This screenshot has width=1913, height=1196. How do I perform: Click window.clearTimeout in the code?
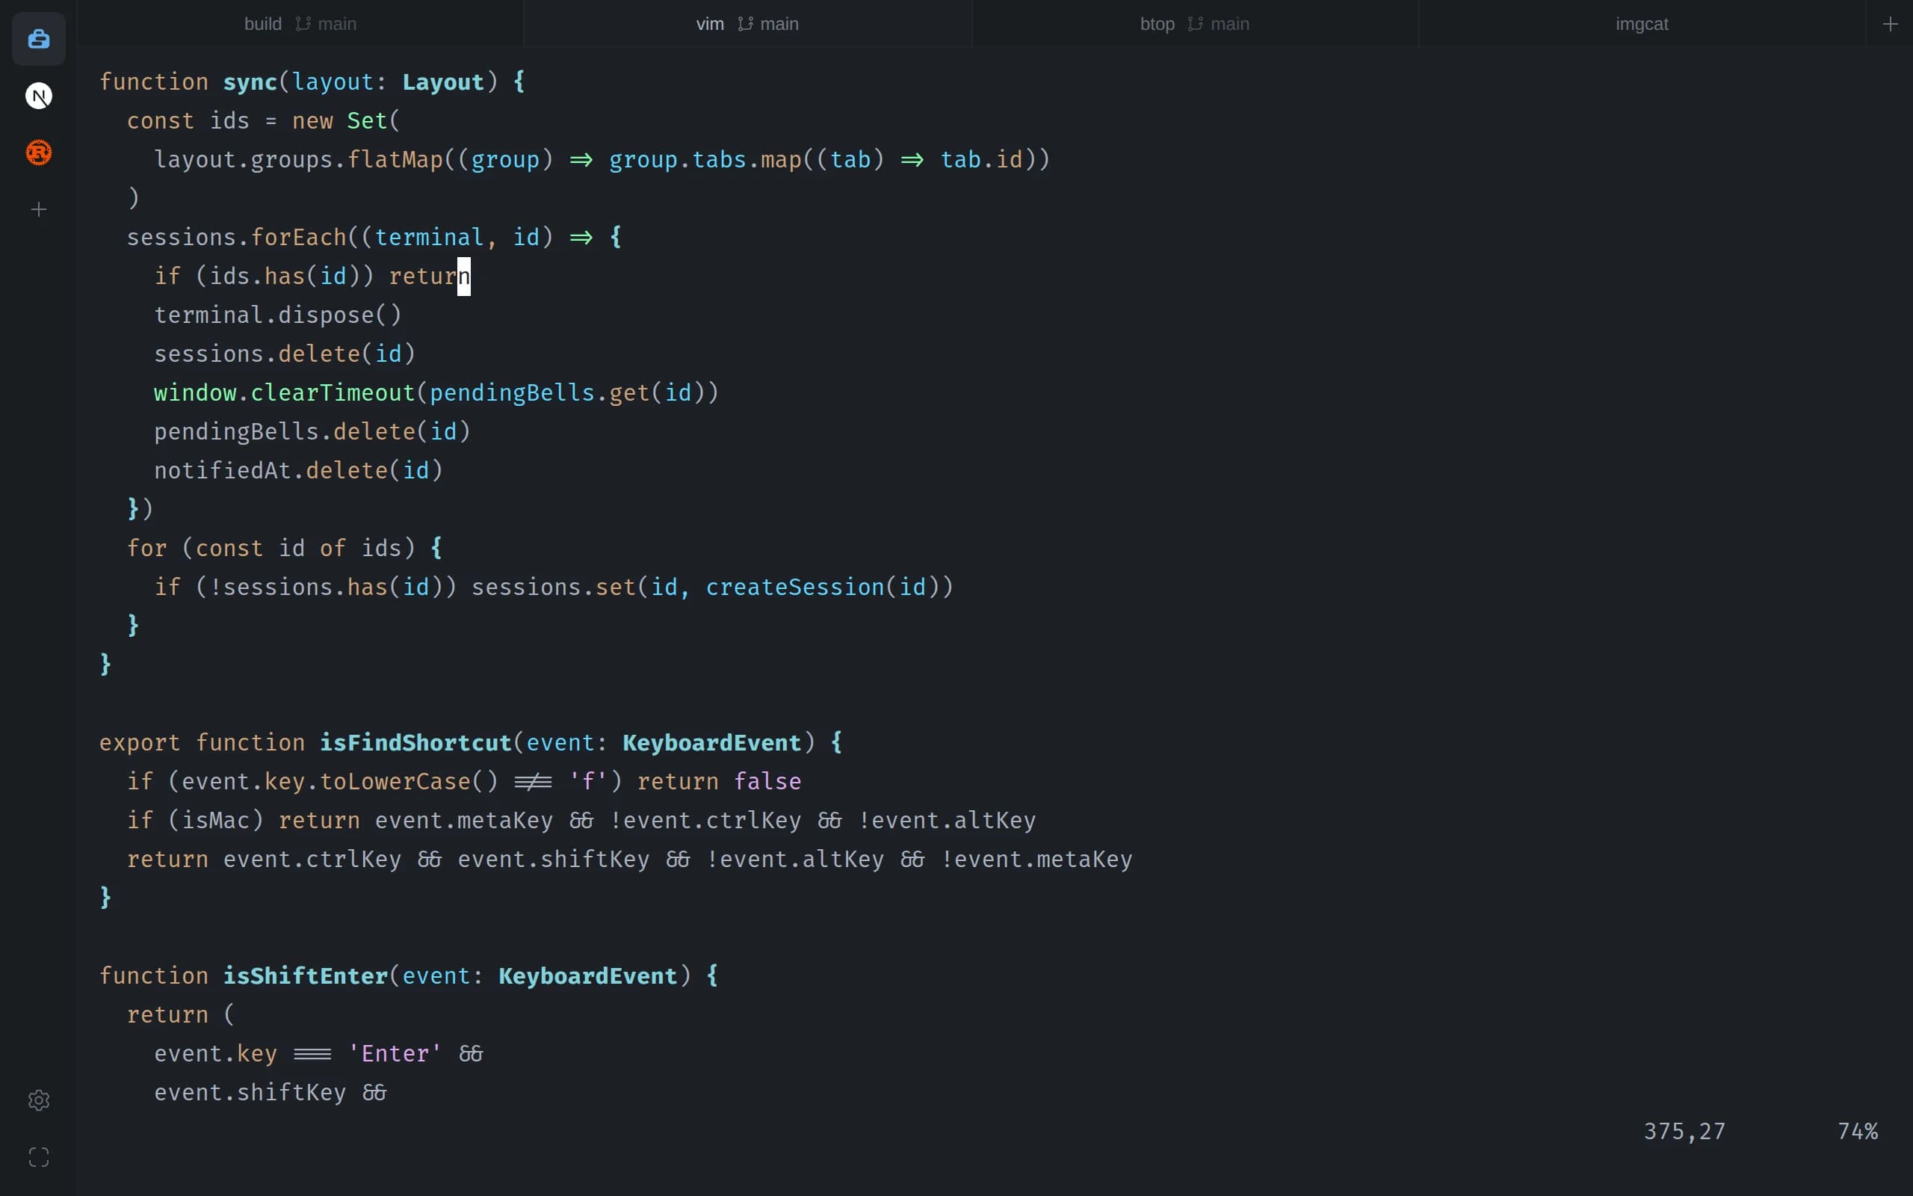[x=284, y=392]
